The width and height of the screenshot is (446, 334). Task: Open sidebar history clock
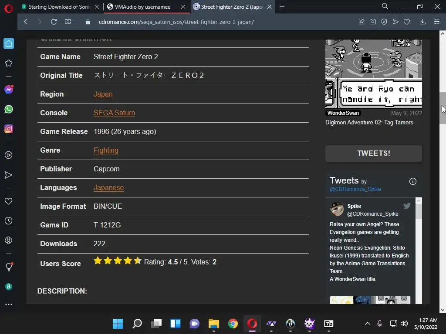[9, 220]
